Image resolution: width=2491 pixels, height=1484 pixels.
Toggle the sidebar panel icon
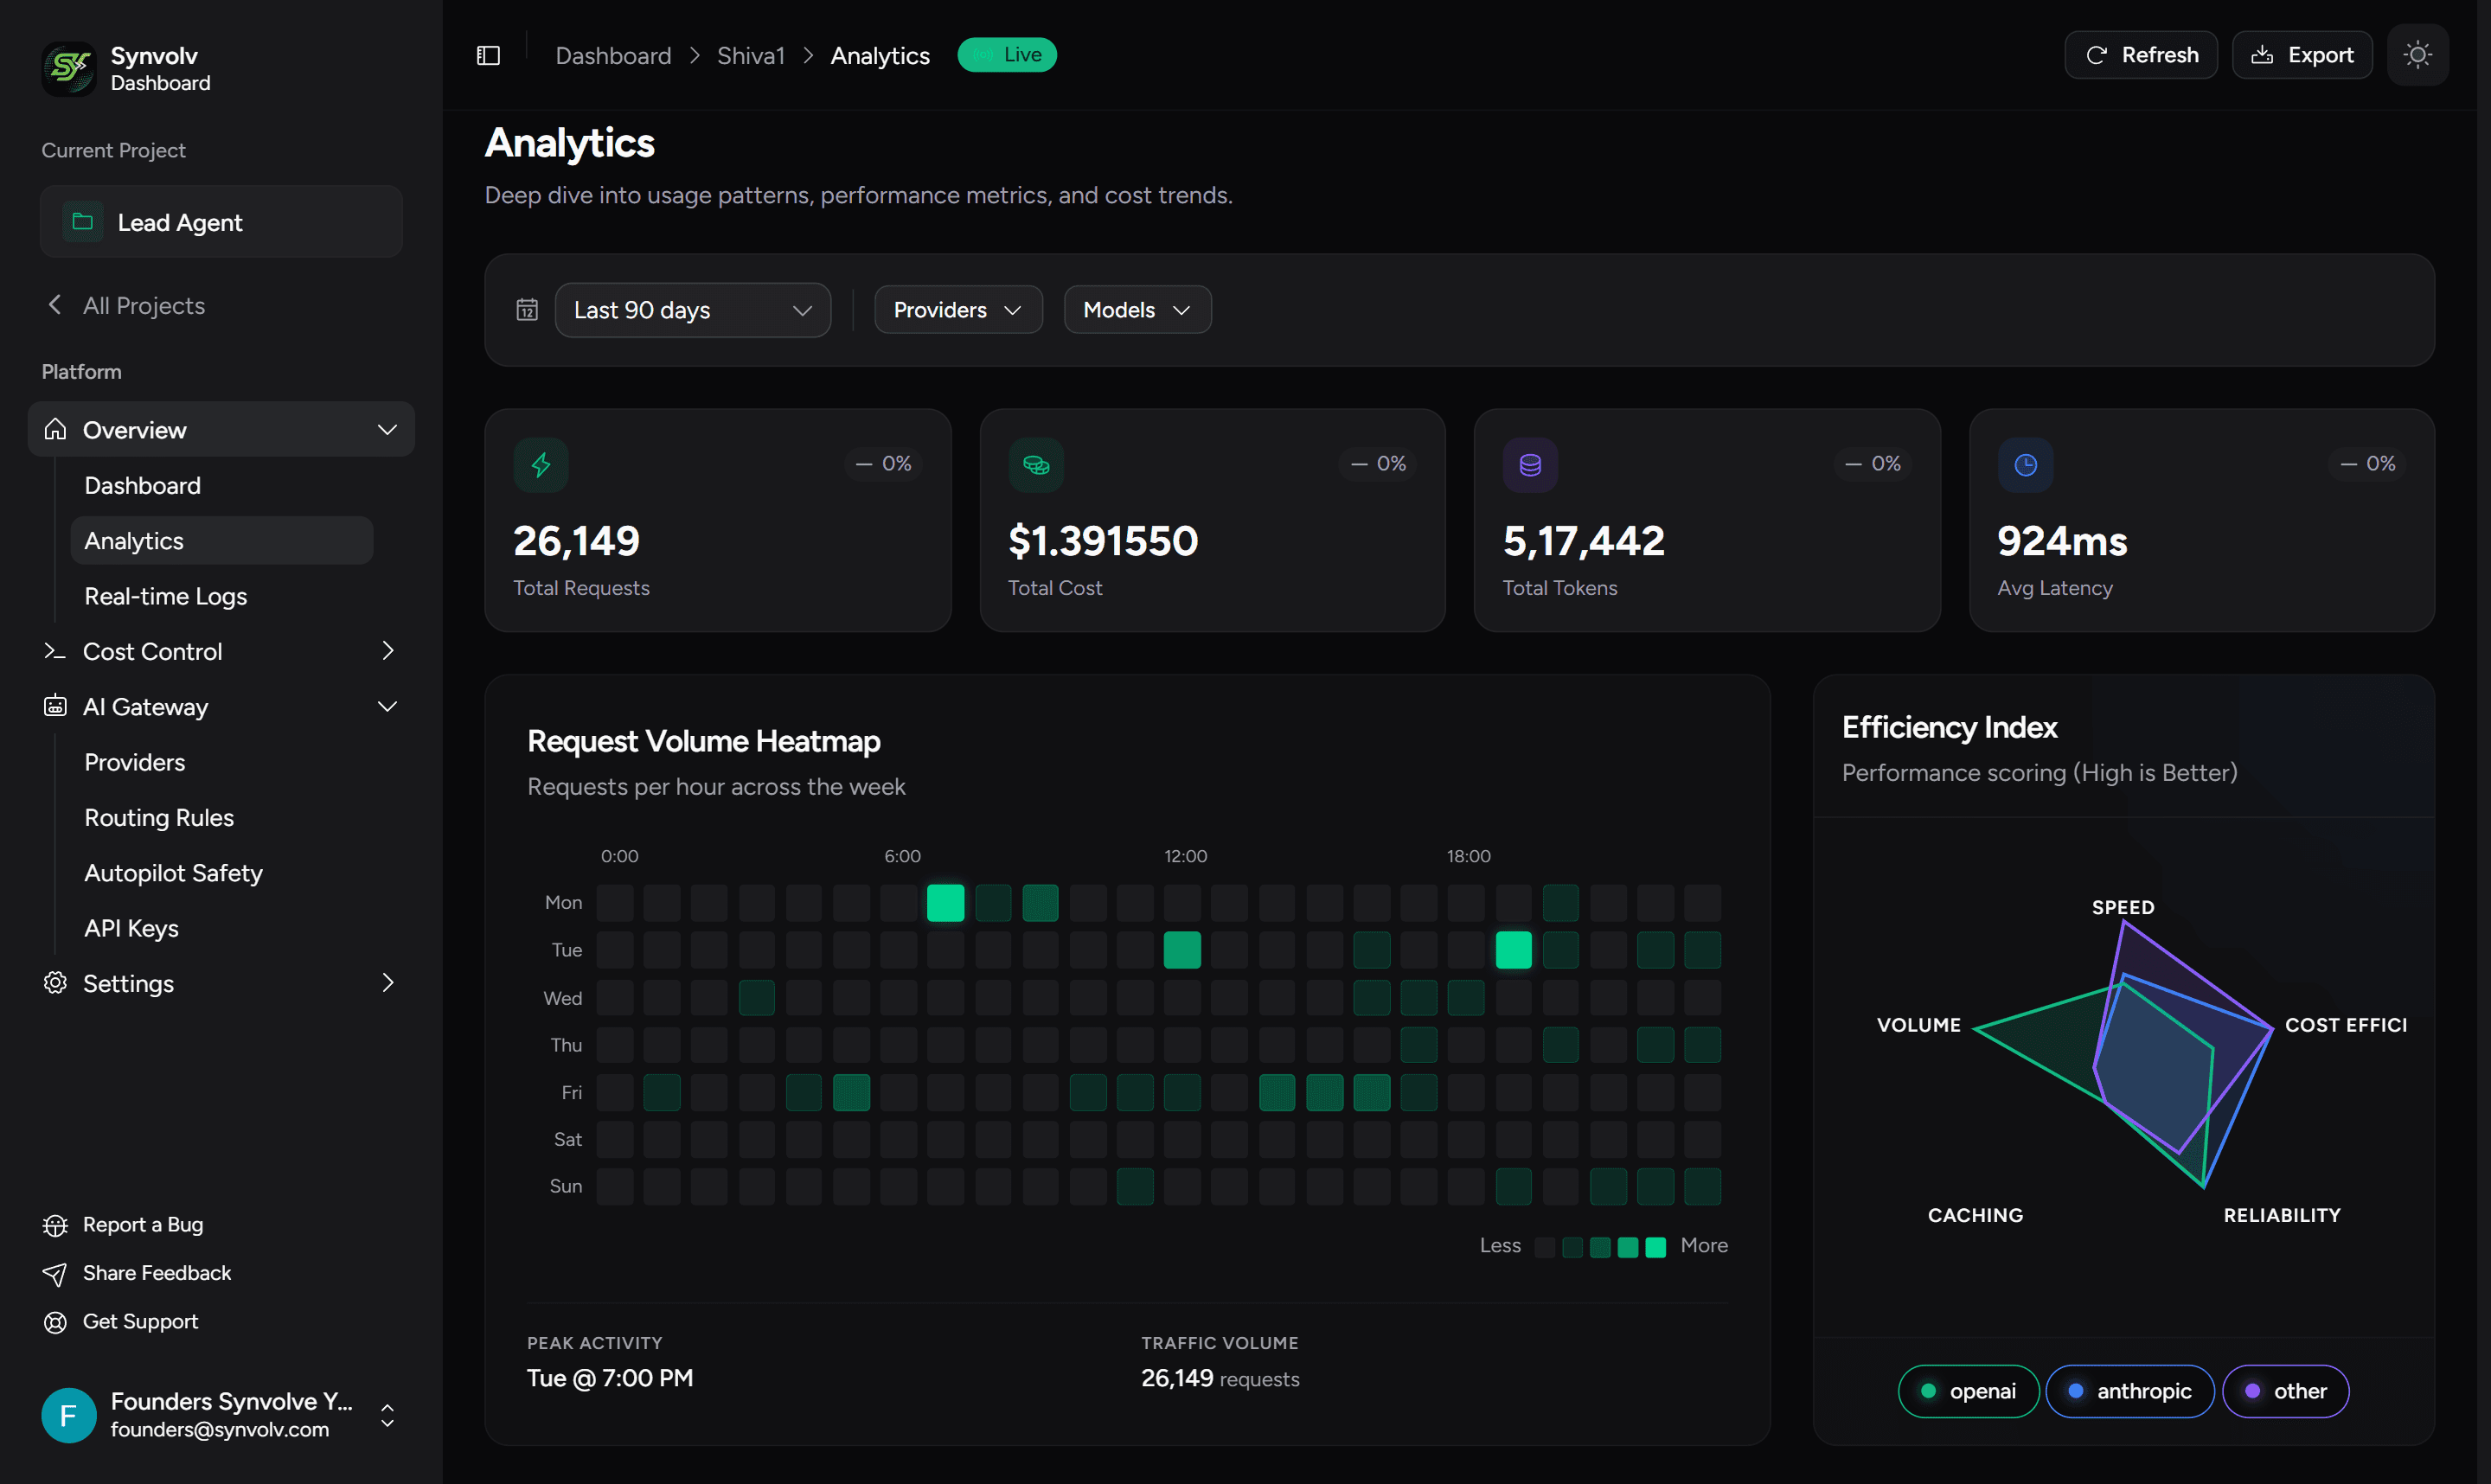(x=488, y=55)
